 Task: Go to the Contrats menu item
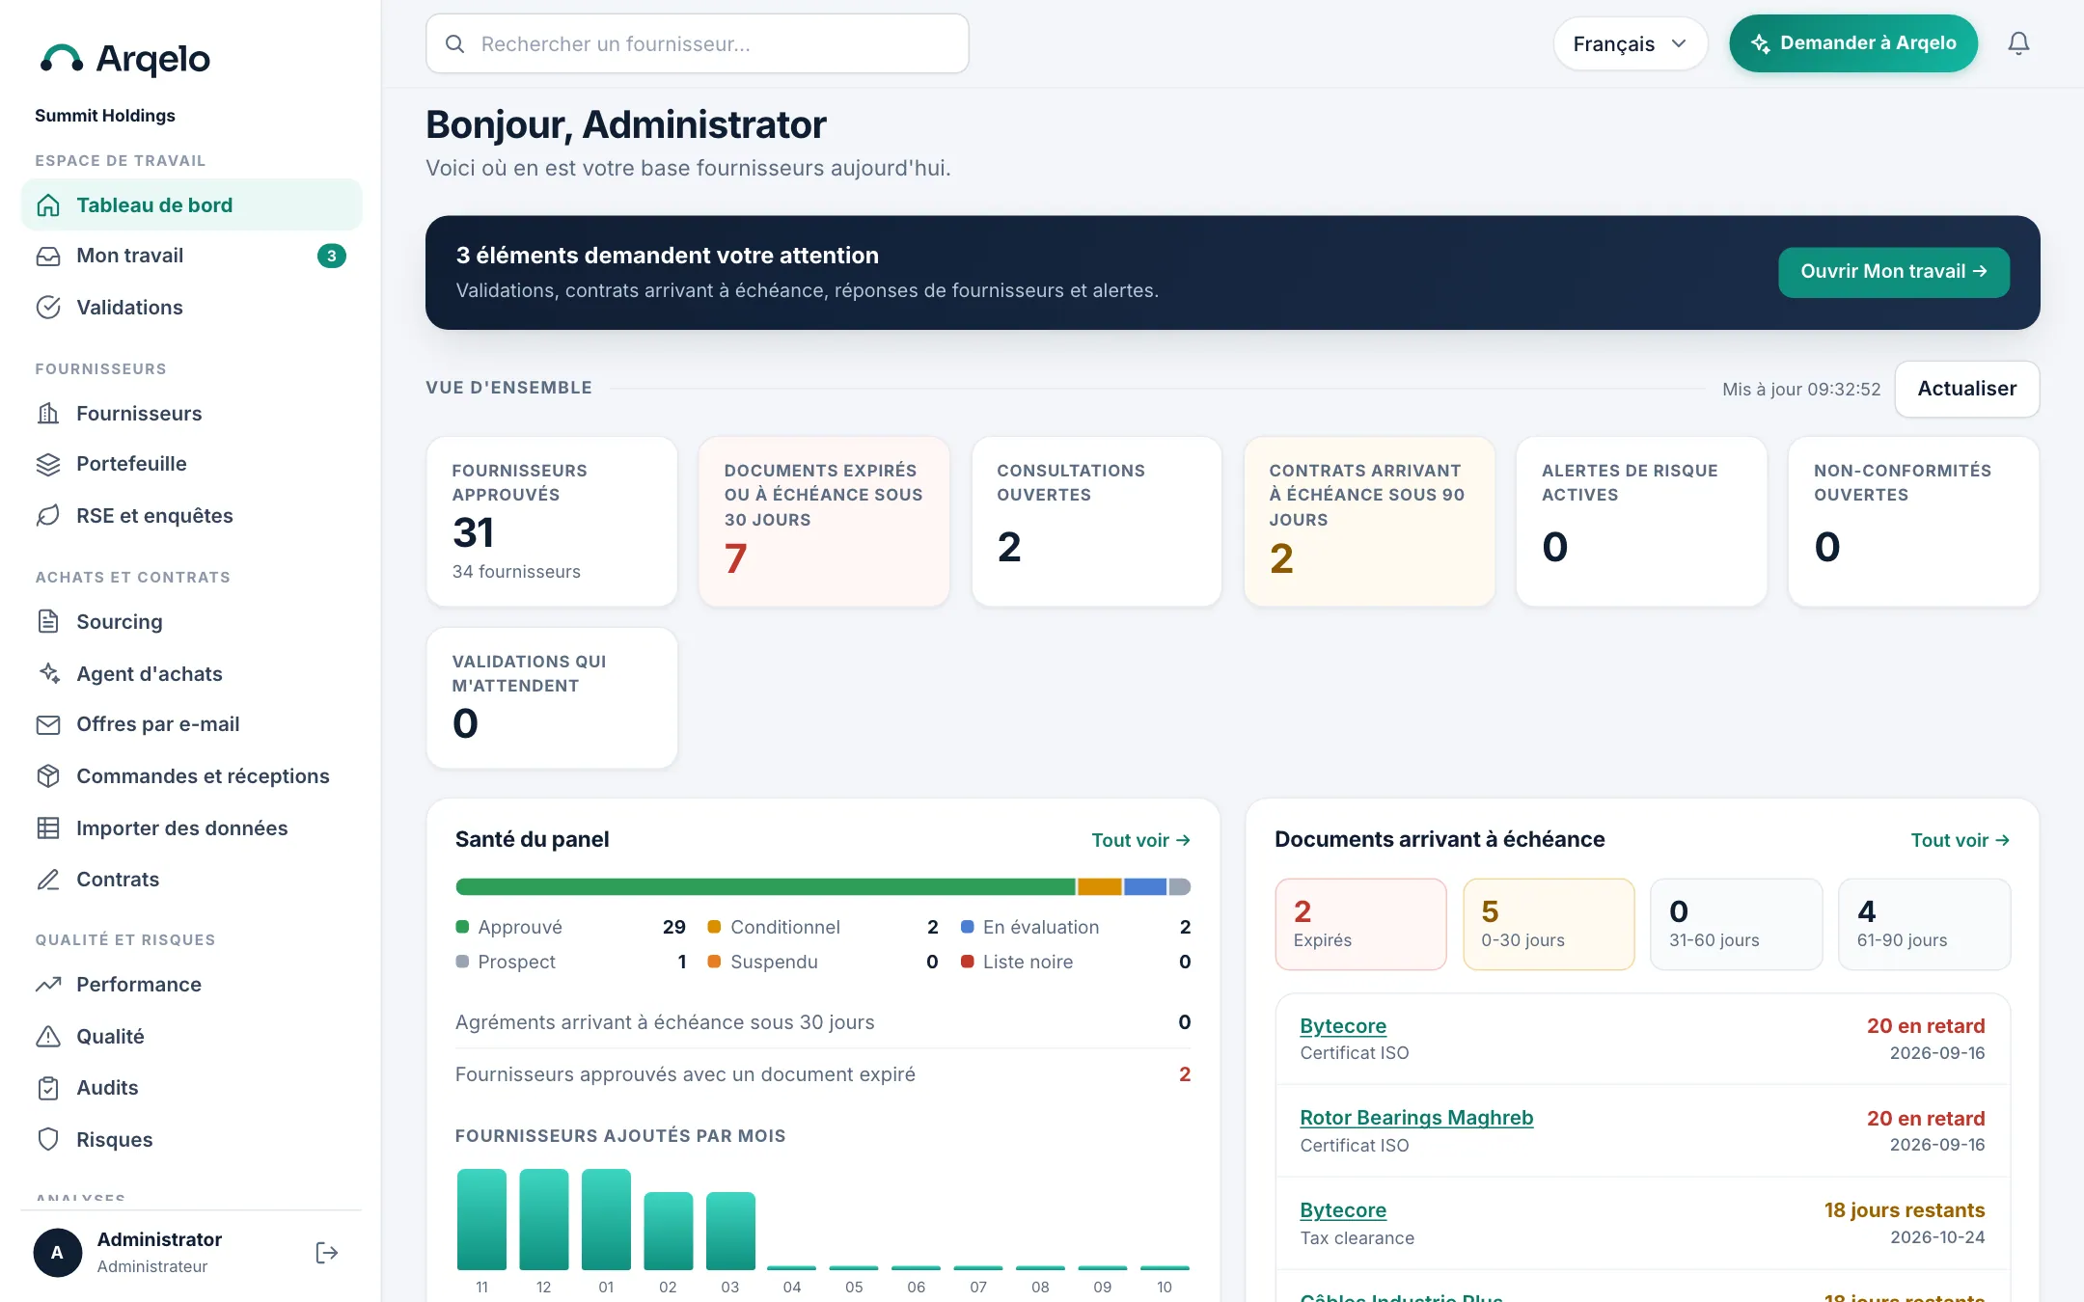(x=192, y=880)
